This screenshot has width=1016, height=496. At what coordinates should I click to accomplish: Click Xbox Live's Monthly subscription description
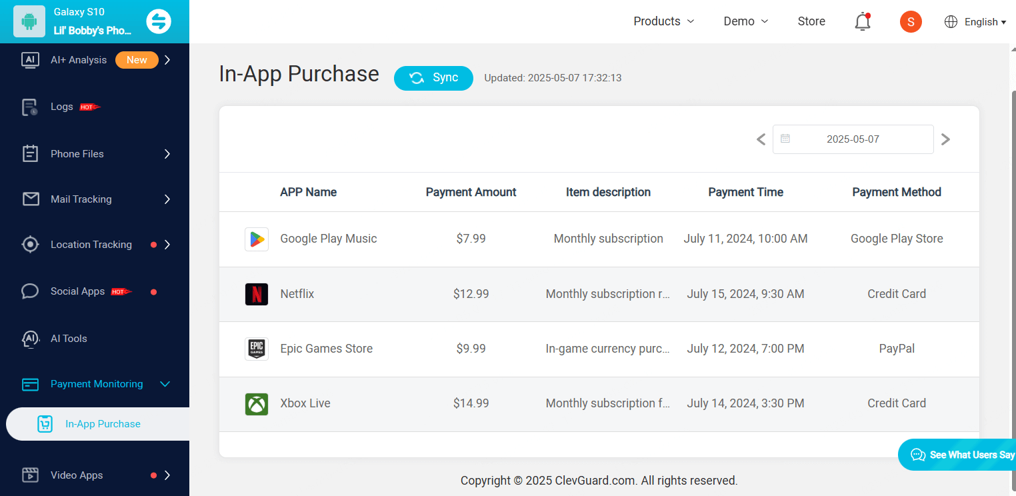pyautogui.click(x=608, y=403)
